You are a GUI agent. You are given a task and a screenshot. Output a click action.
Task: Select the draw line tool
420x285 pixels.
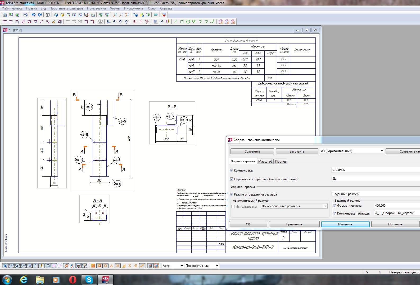[x=176, y=22]
